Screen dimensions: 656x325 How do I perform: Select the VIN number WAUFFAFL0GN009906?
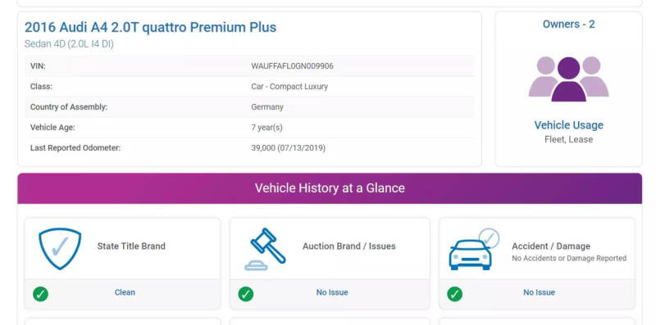pyautogui.click(x=293, y=66)
